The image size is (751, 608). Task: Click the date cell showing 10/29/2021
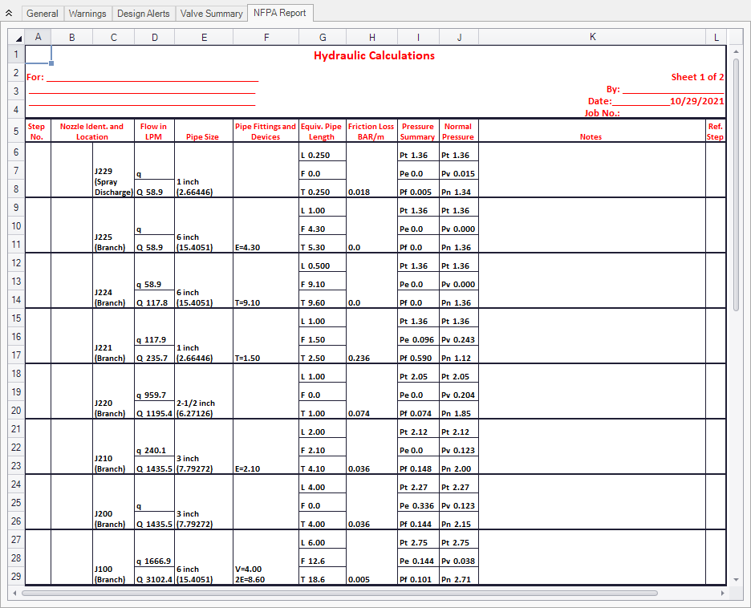tap(696, 101)
